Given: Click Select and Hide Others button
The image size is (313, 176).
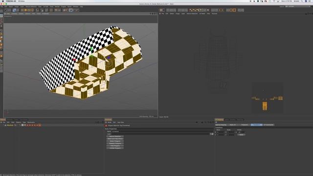Looking at the screenshot, I should point(115,139).
